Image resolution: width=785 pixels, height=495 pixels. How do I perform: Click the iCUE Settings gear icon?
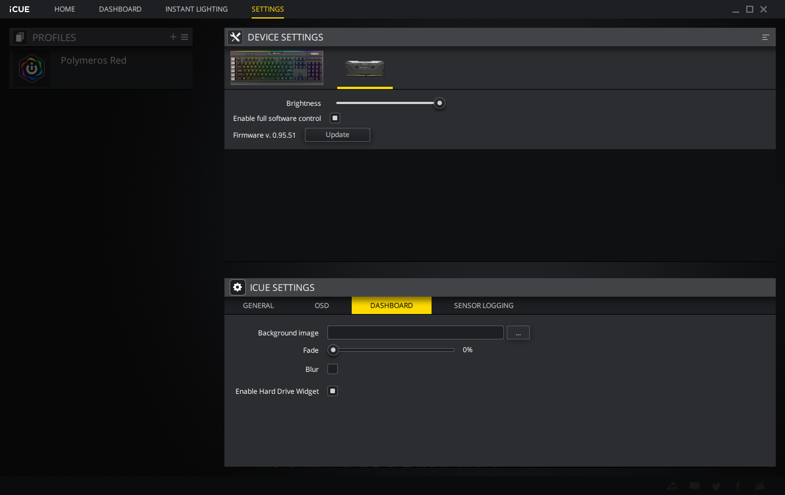pos(237,287)
